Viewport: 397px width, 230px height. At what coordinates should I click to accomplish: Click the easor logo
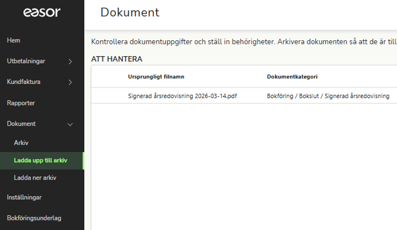pyautogui.click(x=42, y=12)
